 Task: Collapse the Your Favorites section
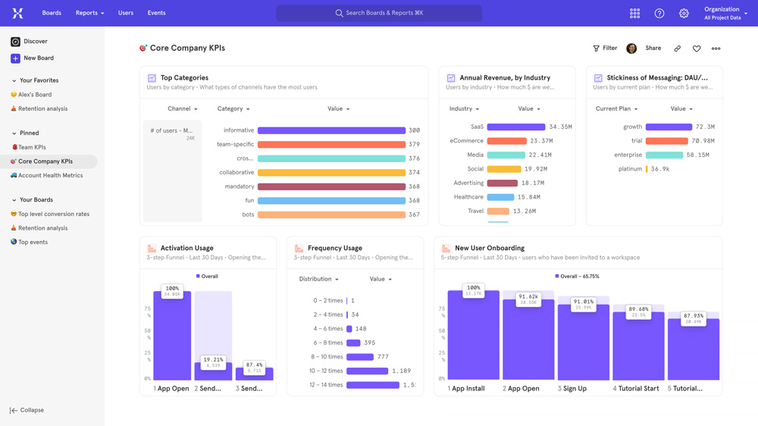pyautogui.click(x=14, y=80)
